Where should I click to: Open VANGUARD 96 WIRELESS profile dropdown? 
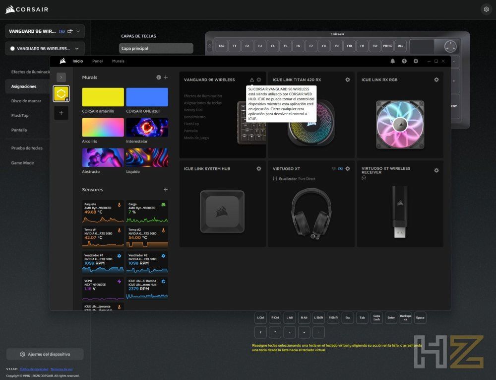45,49
